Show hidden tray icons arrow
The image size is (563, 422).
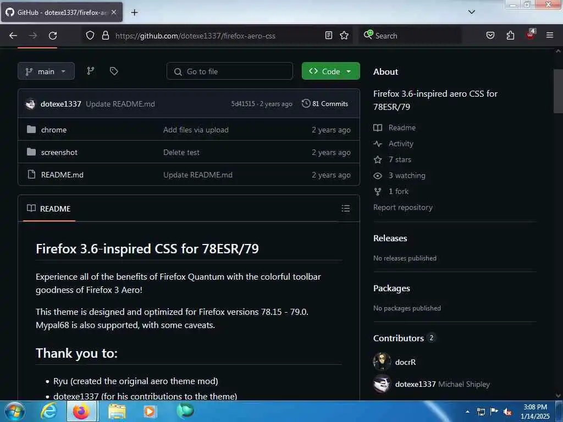(467, 412)
